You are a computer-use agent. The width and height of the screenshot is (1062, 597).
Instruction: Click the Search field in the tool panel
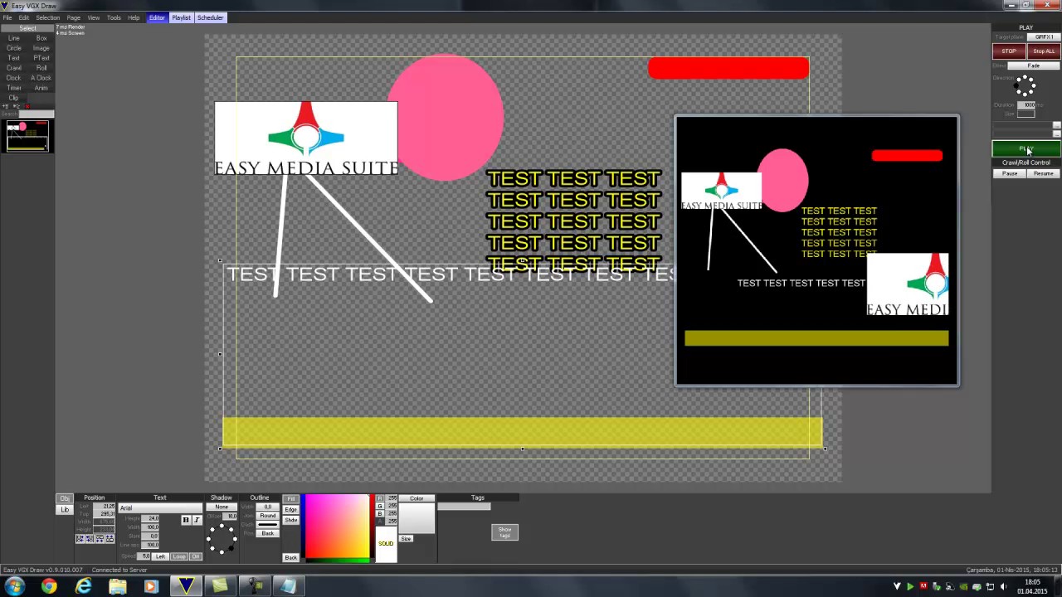pos(36,114)
